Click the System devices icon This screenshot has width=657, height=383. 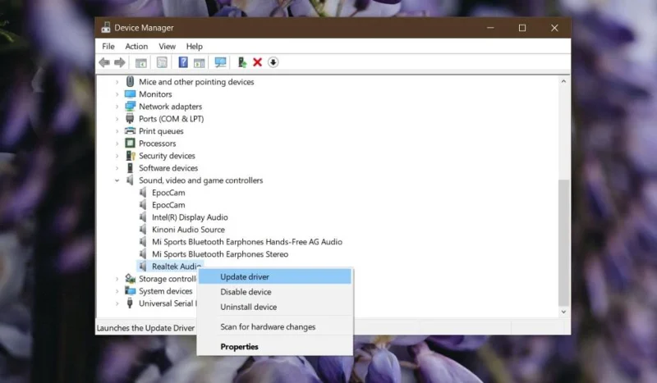131,291
